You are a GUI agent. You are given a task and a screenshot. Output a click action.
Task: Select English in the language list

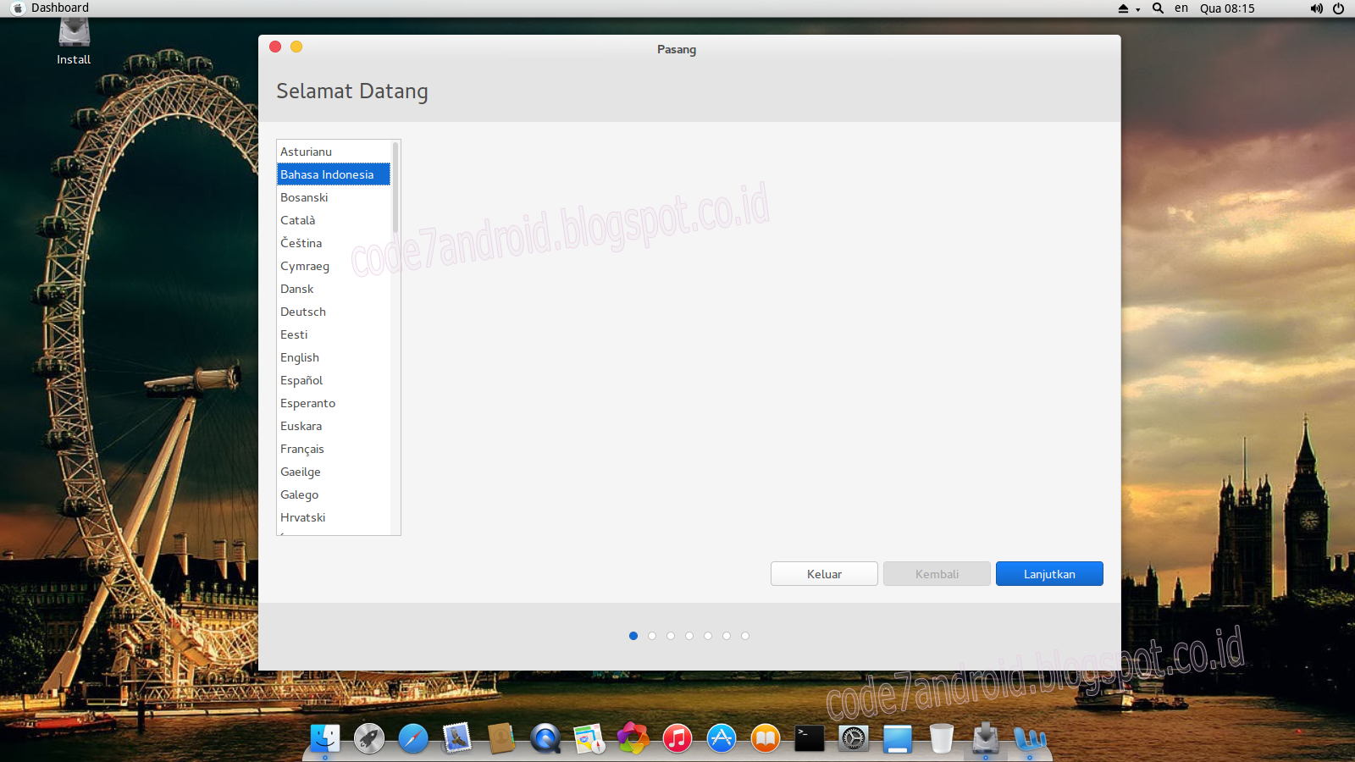300,357
